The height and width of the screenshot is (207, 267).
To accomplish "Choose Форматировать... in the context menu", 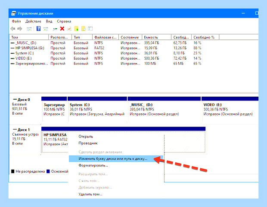I will coord(116,165).
